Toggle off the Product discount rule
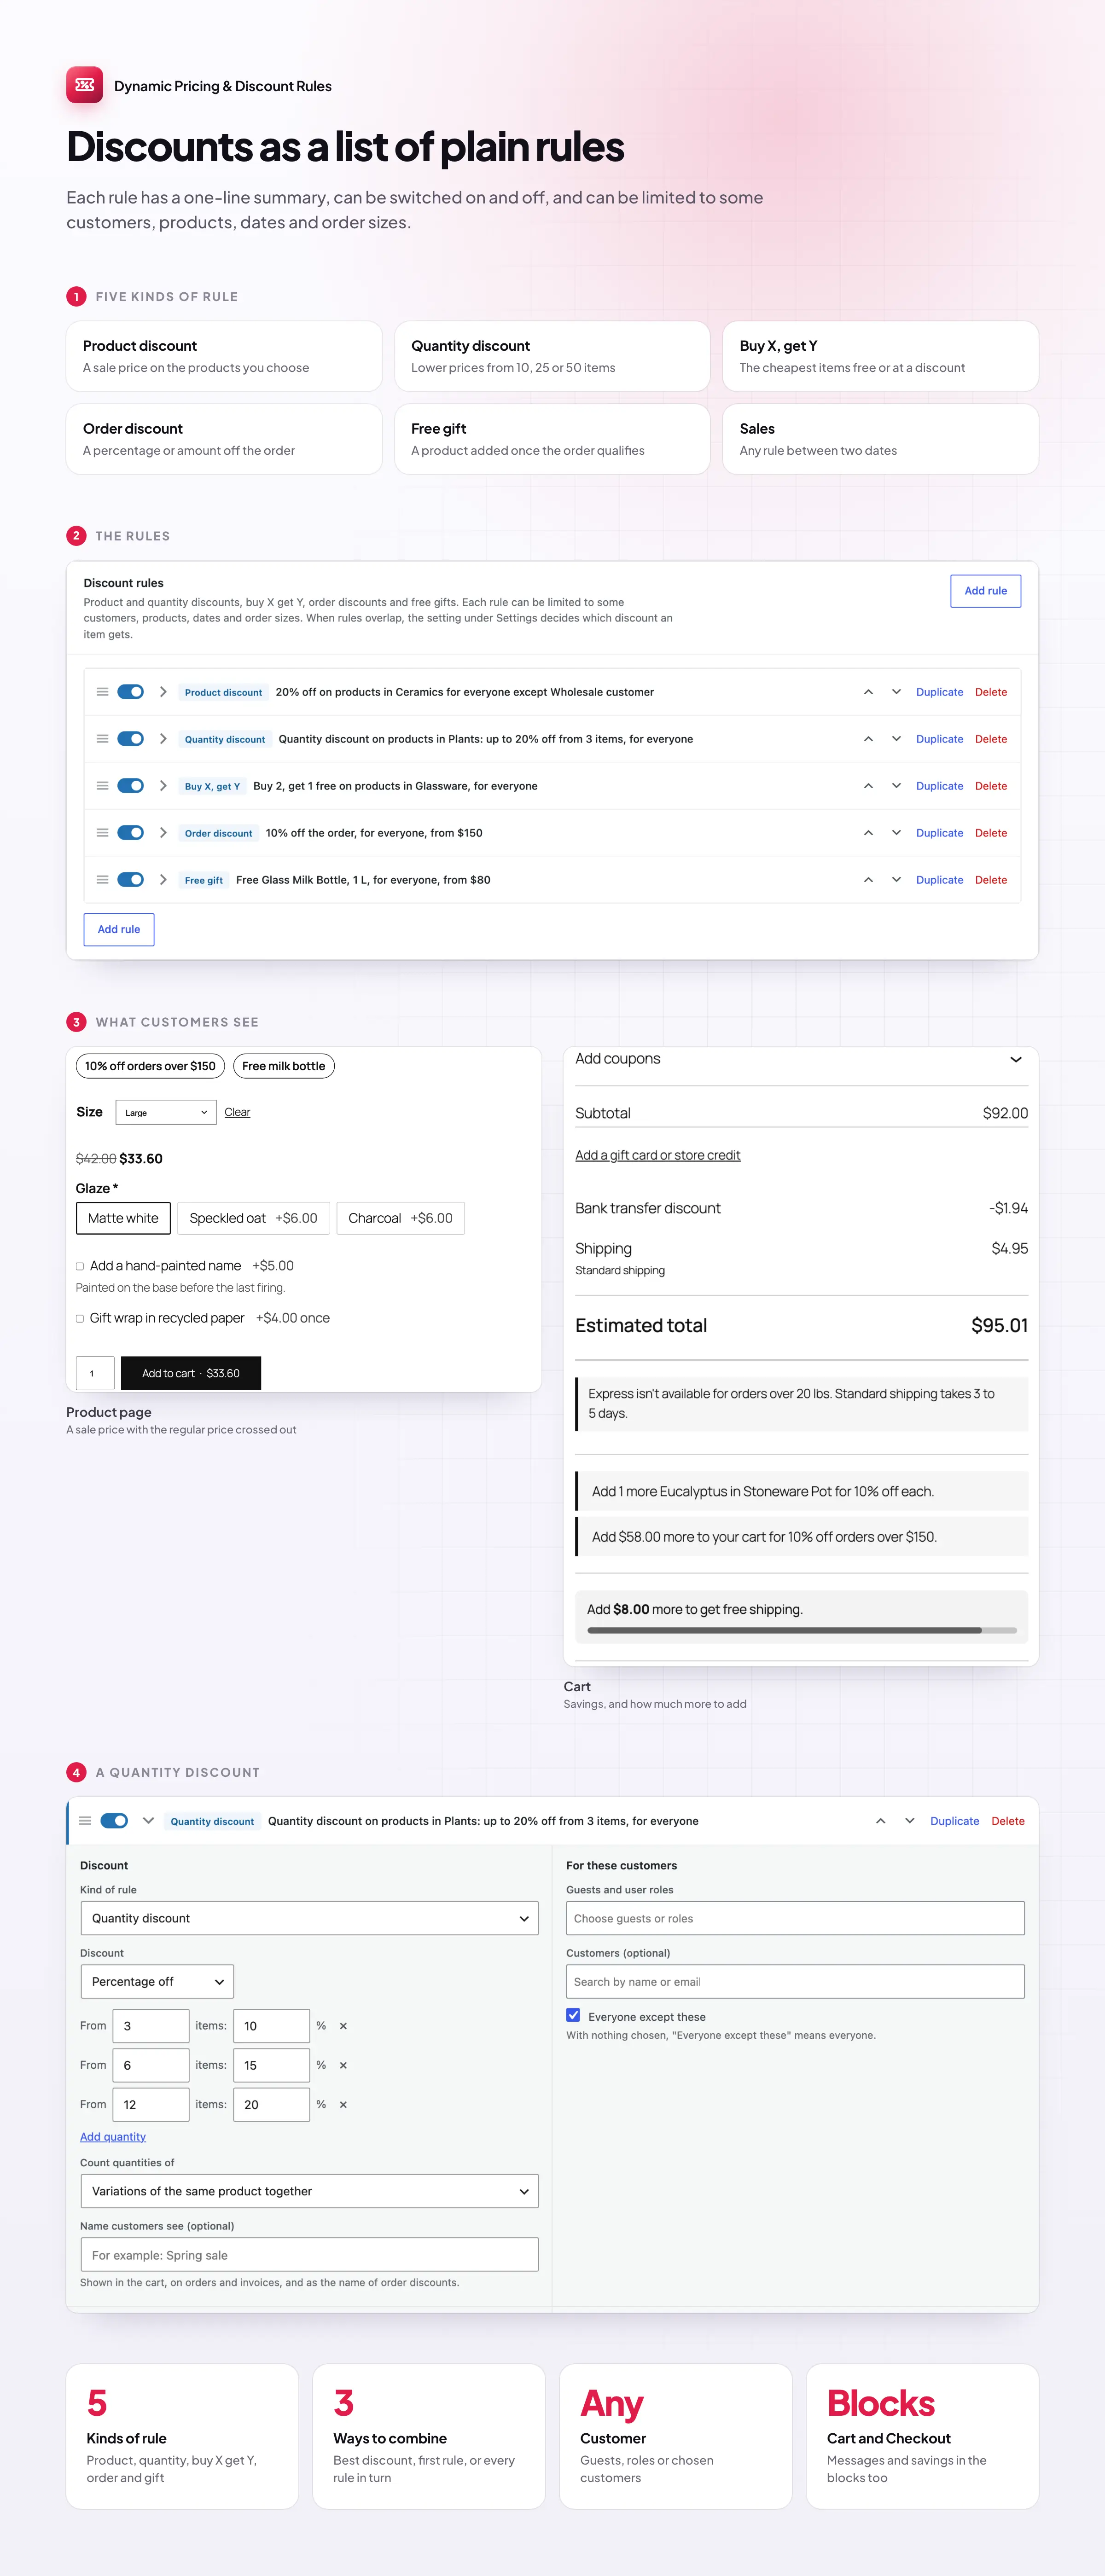 pos(130,692)
